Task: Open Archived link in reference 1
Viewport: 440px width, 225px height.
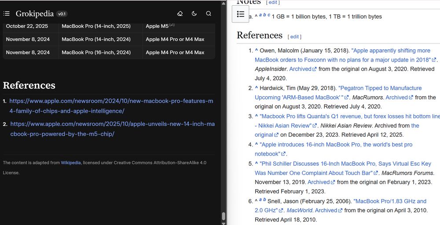Action: (x=303, y=69)
